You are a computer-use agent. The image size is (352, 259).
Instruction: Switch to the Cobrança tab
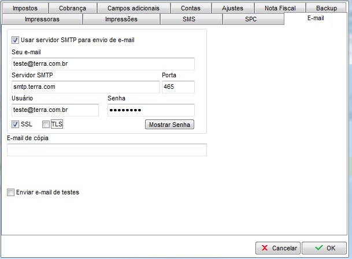click(x=72, y=9)
